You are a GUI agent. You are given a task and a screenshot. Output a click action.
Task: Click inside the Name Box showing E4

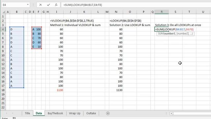(x=14, y=5)
